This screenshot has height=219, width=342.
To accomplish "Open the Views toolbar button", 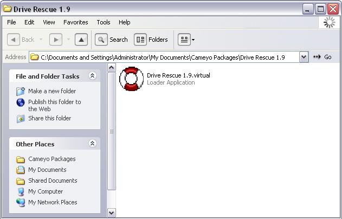I will 184,40.
